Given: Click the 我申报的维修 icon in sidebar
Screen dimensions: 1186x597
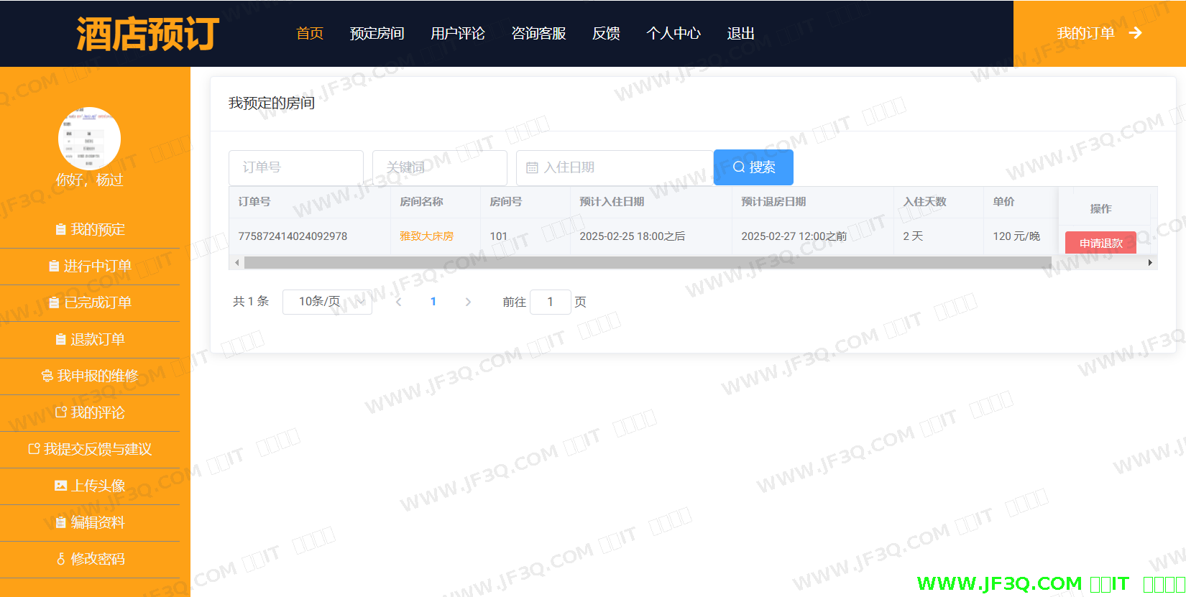Looking at the screenshot, I should tap(47, 376).
